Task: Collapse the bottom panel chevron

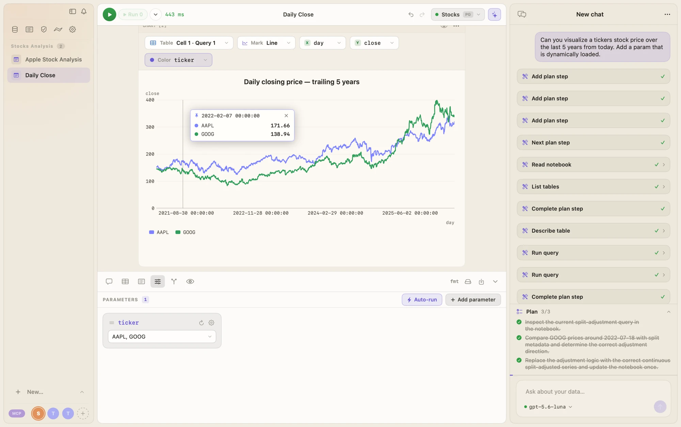Action: pos(495,281)
